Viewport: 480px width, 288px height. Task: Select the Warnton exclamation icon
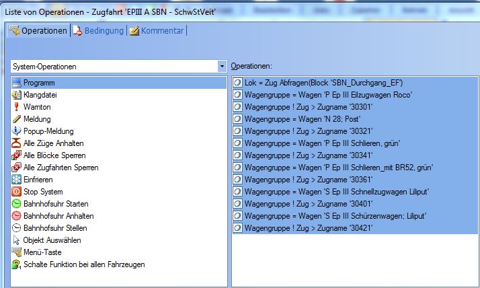(17, 107)
